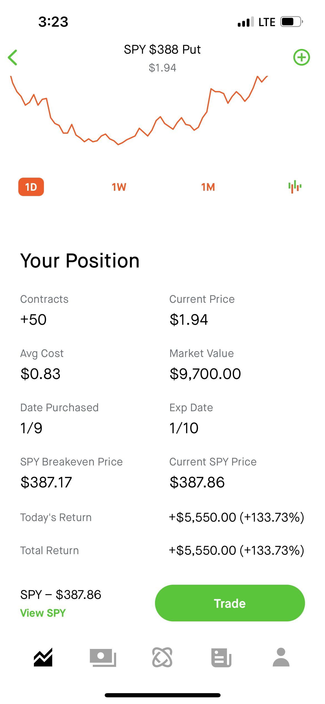Select the 1D chart range
Screen dimensions: 325x704
point(31,187)
